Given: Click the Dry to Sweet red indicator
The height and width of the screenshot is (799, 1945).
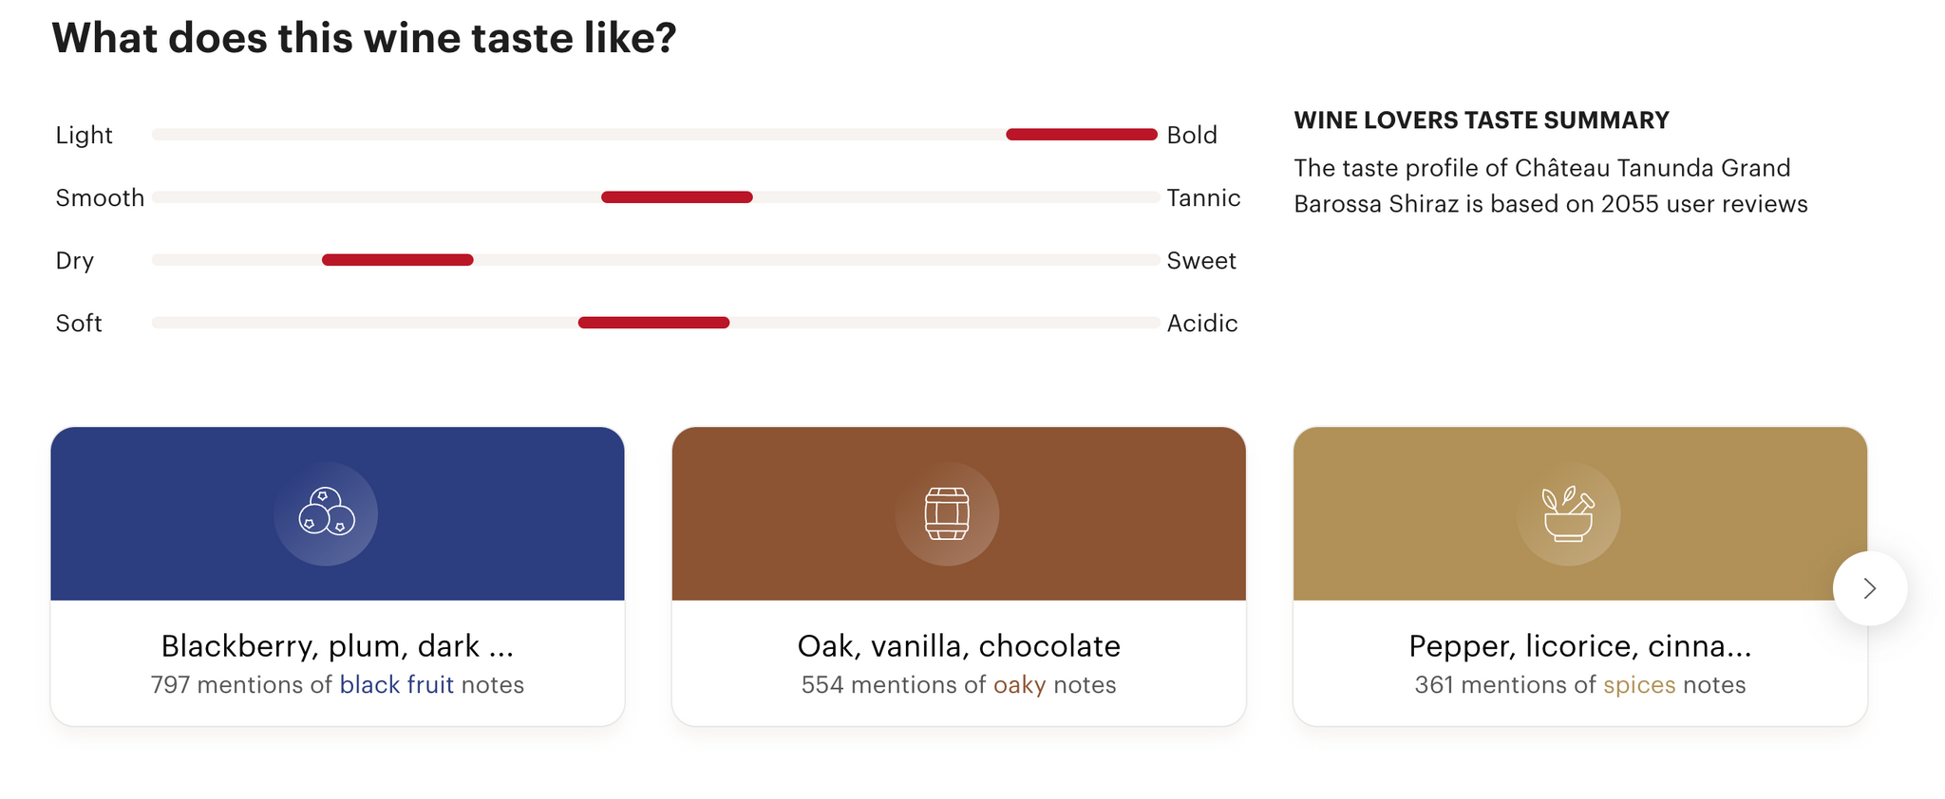Looking at the screenshot, I should tap(397, 260).
